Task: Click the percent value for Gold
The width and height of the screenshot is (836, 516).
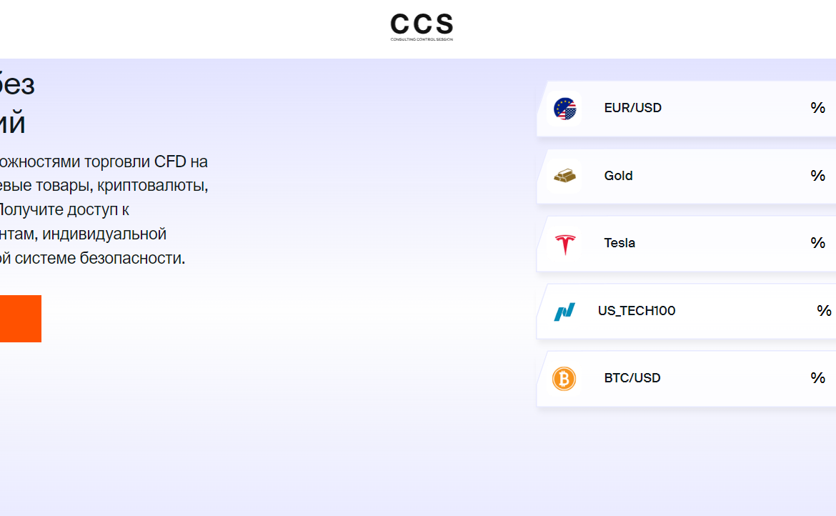Action: pos(817,176)
